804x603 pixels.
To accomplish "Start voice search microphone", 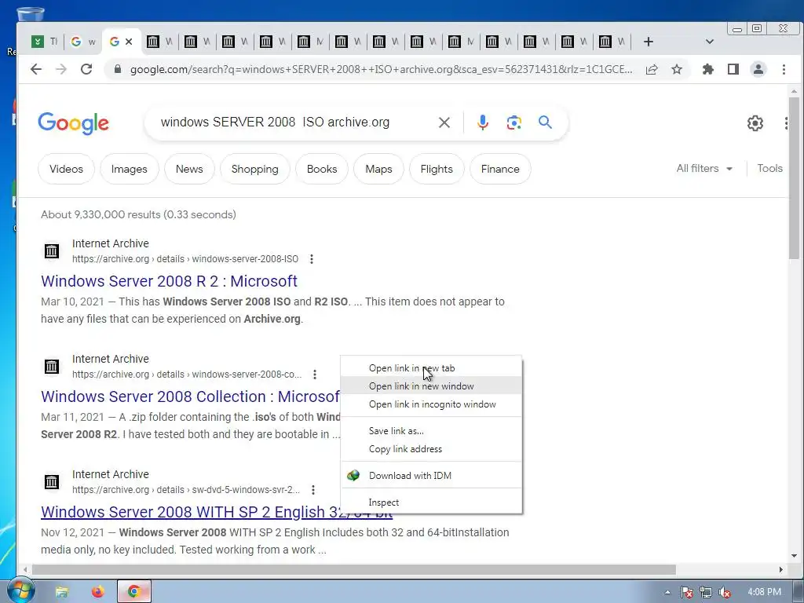I will pos(483,122).
